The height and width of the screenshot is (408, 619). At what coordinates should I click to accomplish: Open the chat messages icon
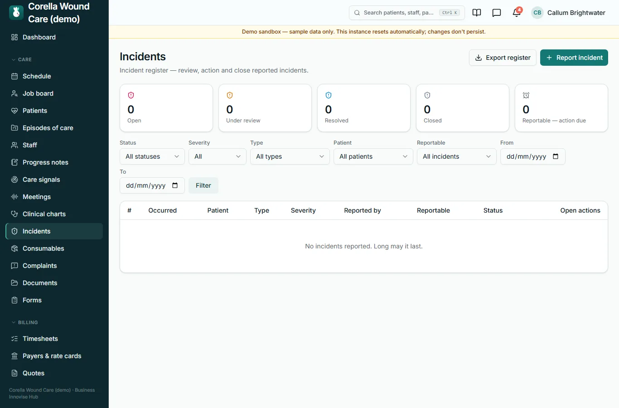(497, 13)
